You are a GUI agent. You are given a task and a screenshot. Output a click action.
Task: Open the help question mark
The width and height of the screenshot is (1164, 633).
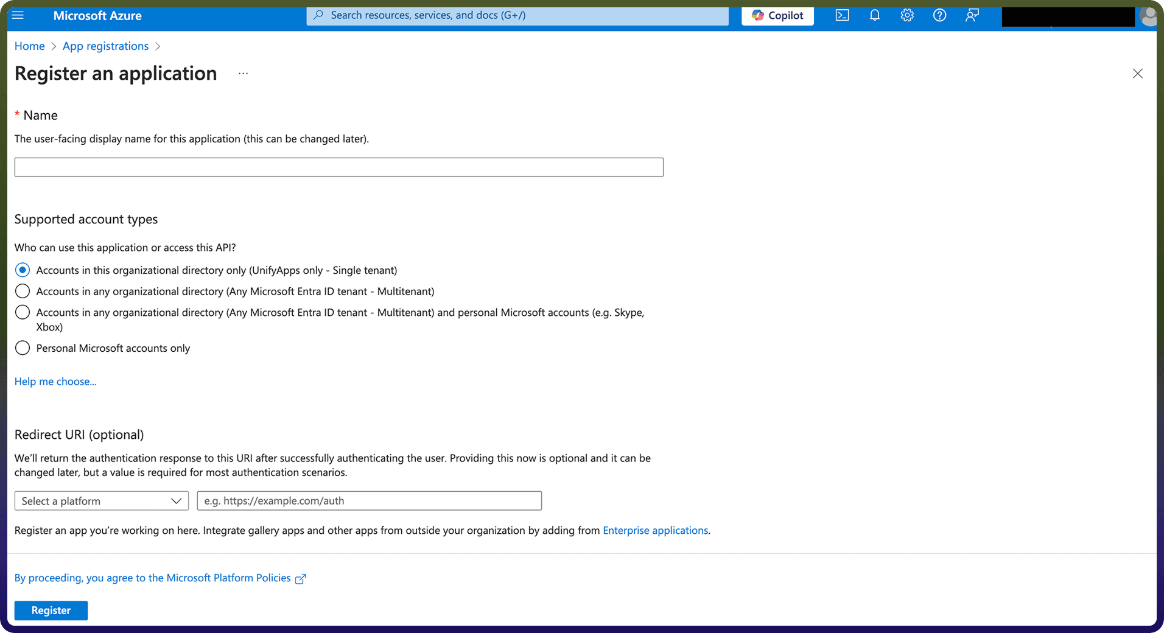click(939, 15)
